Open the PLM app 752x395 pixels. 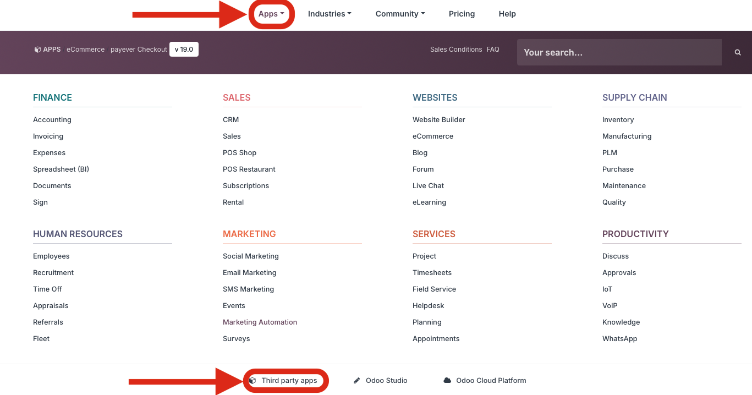(x=610, y=152)
